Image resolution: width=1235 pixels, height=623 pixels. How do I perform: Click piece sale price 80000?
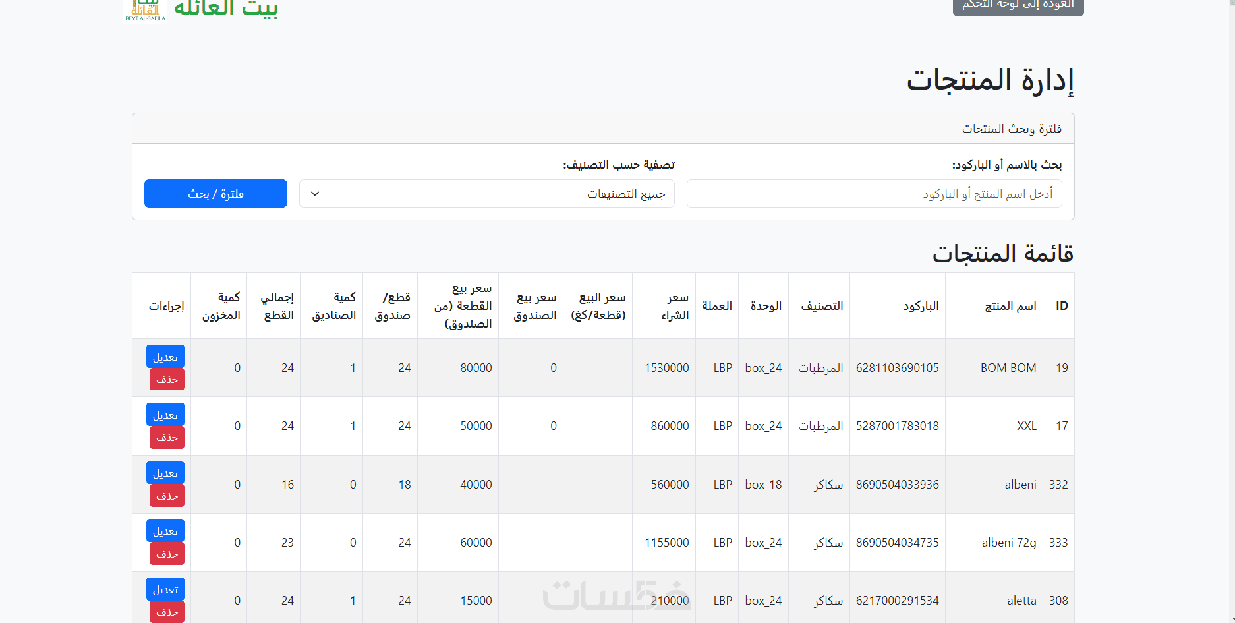pos(476,368)
